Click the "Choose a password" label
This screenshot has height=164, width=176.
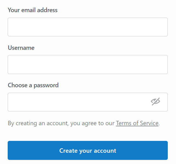pos(33,85)
